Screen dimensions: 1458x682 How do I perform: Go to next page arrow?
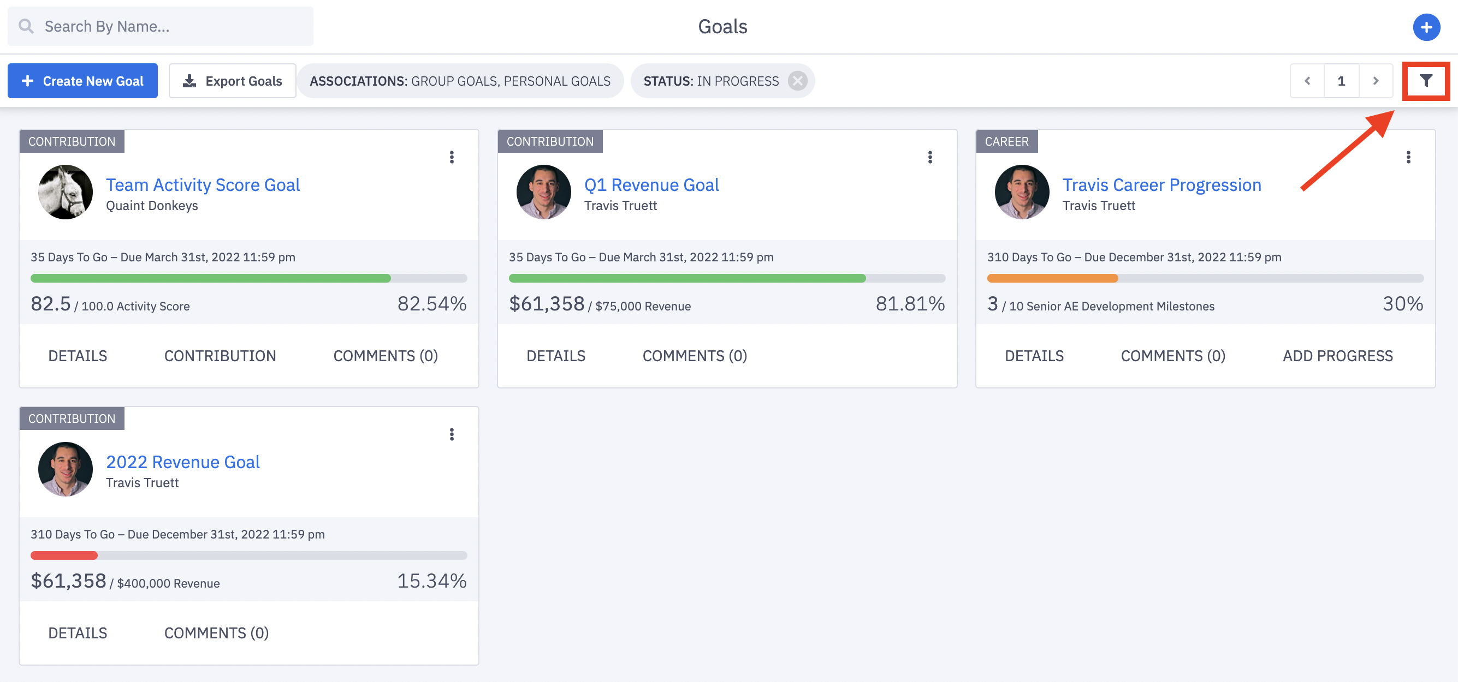[1376, 81]
